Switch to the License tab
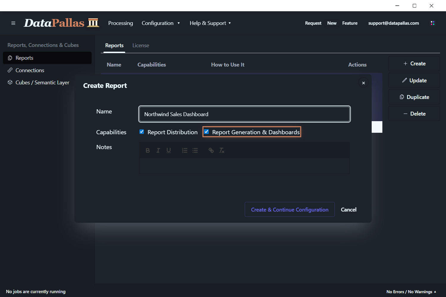This screenshot has width=446, height=297. [141, 45]
